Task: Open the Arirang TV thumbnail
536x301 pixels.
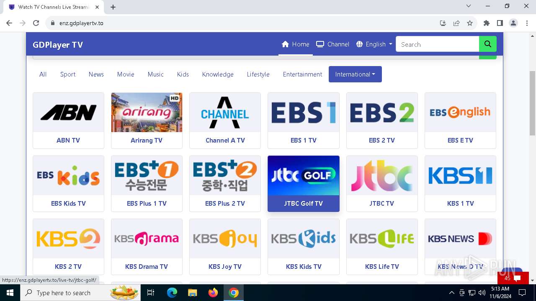Action: click(x=147, y=112)
